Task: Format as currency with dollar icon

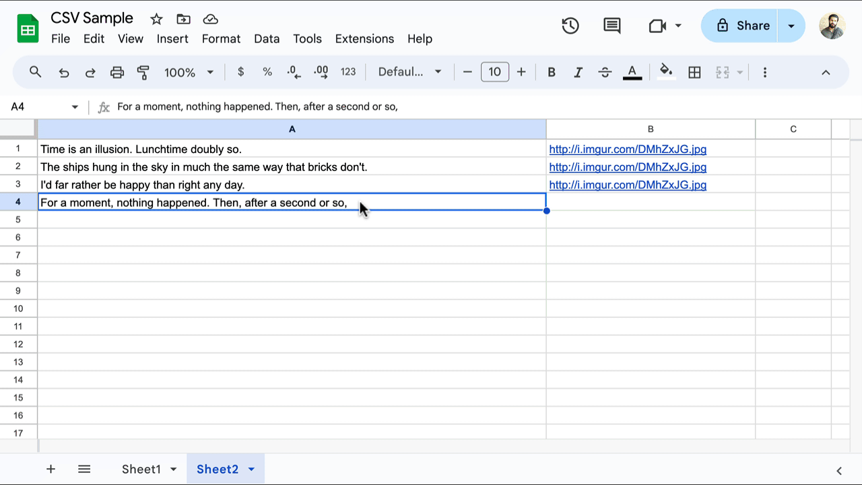Action: tap(240, 72)
